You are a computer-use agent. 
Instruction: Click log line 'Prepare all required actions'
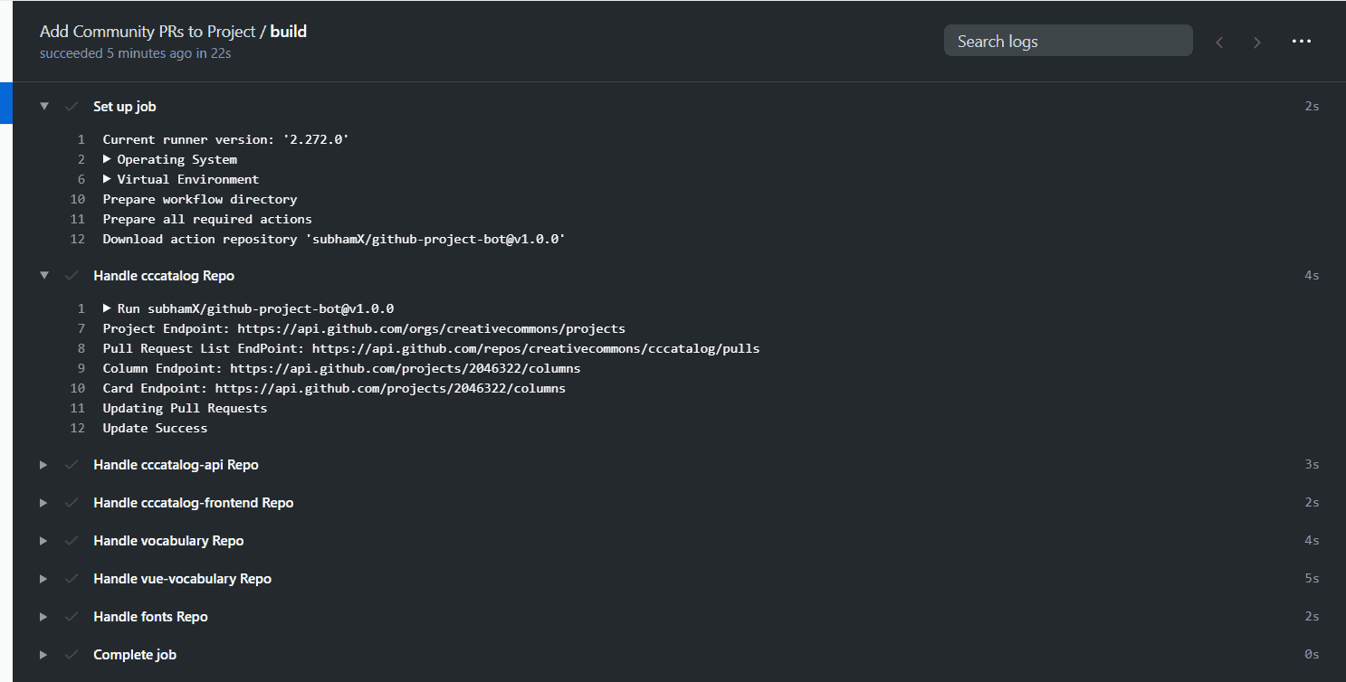tap(207, 219)
